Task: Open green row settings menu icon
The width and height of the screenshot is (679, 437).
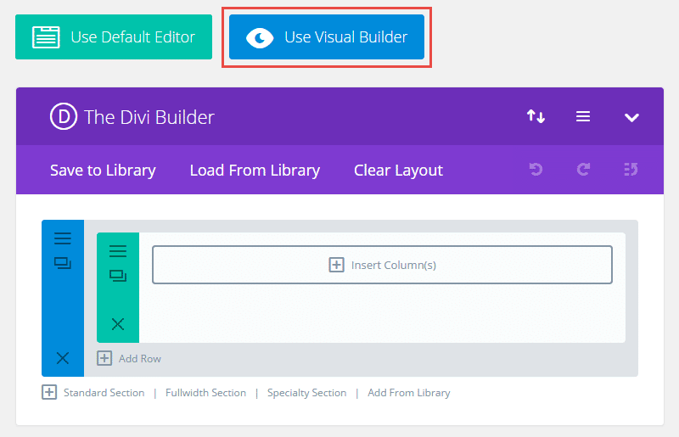Action: tap(118, 251)
